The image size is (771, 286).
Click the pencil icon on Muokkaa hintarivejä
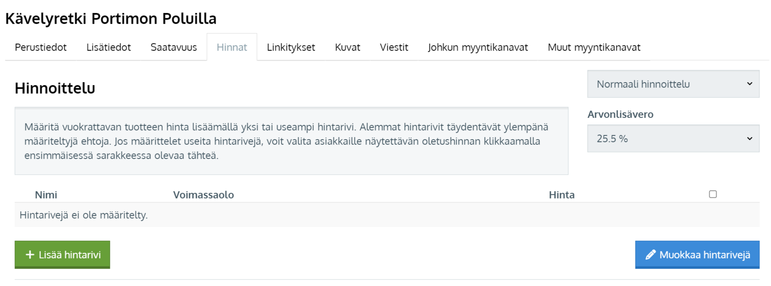651,255
